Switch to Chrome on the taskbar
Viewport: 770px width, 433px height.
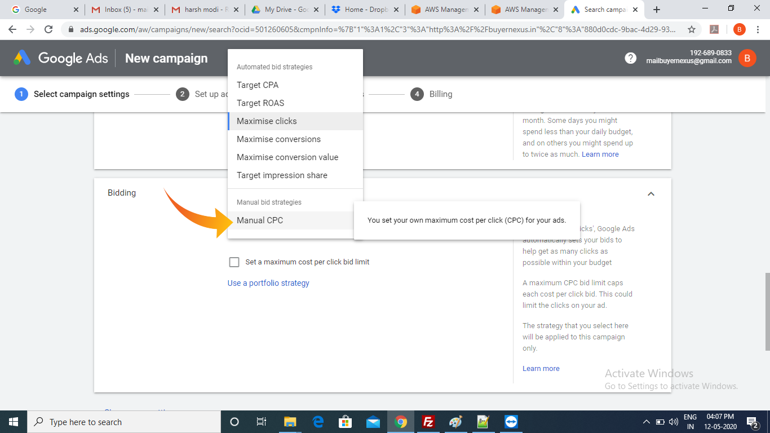point(401,422)
